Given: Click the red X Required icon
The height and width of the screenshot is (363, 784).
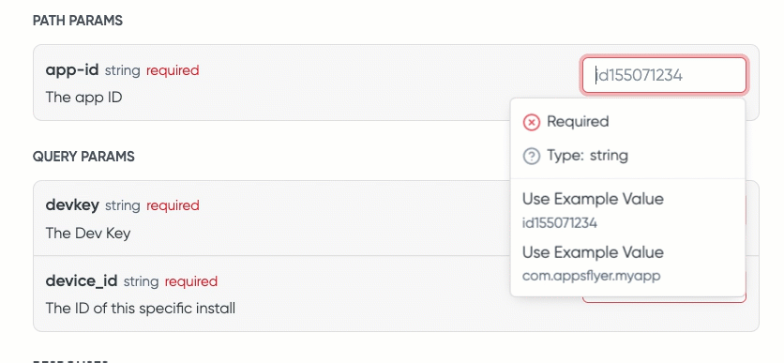Looking at the screenshot, I should [x=531, y=122].
